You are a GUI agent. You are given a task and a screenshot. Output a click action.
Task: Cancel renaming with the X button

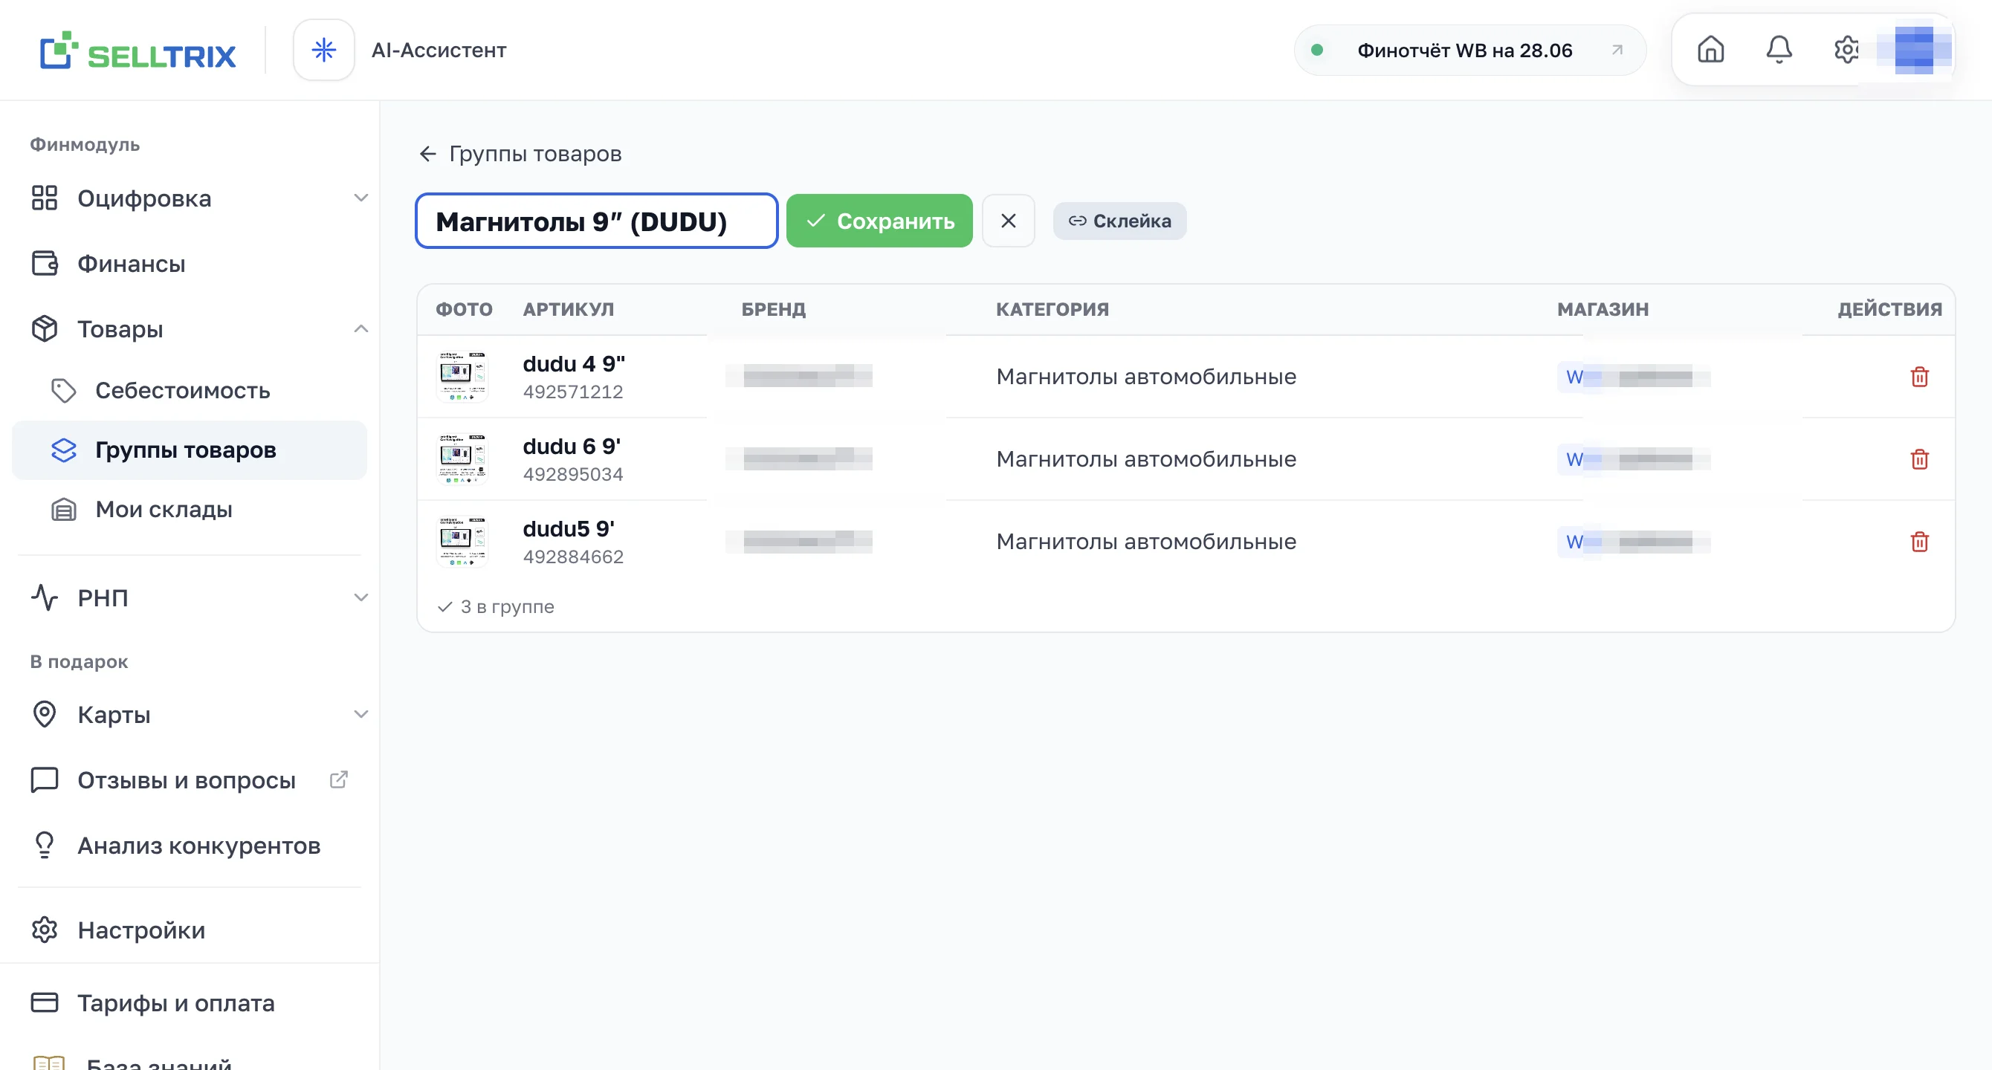click(1009, 221)
